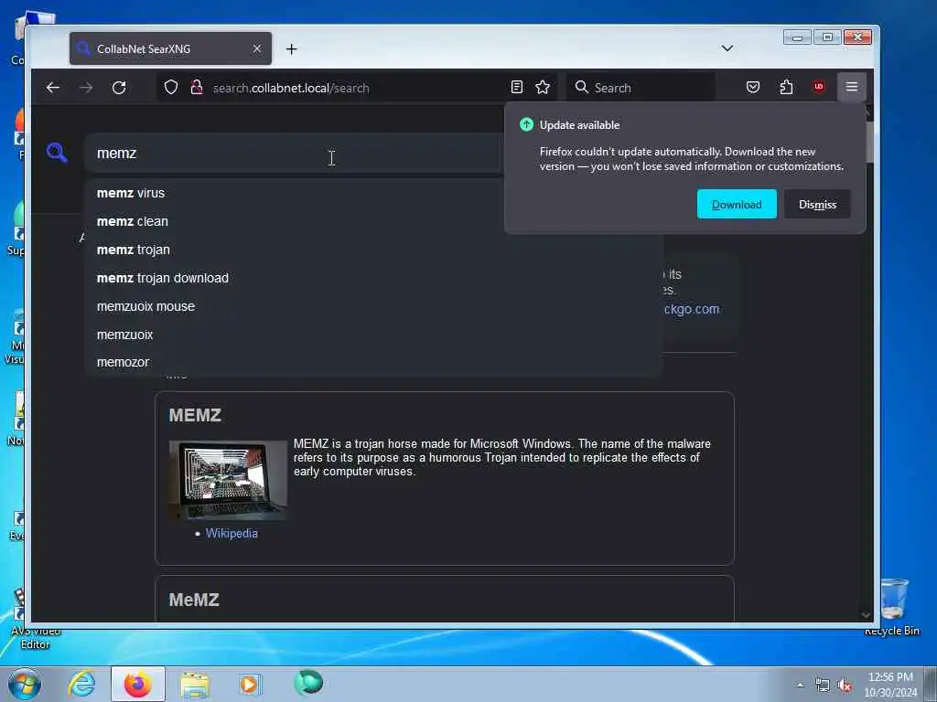
Task: Click the address bar URL
Action: [291, 88]
